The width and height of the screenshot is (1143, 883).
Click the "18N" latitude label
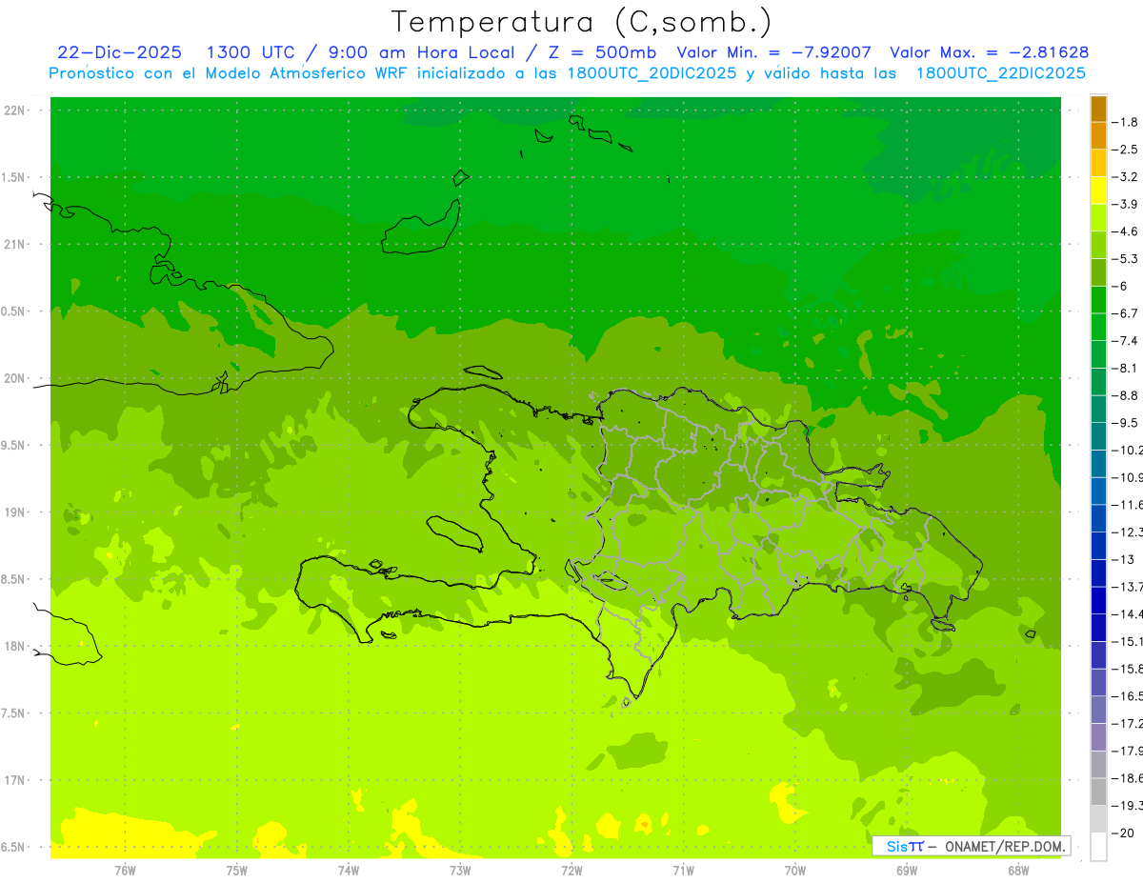(16, 646)
